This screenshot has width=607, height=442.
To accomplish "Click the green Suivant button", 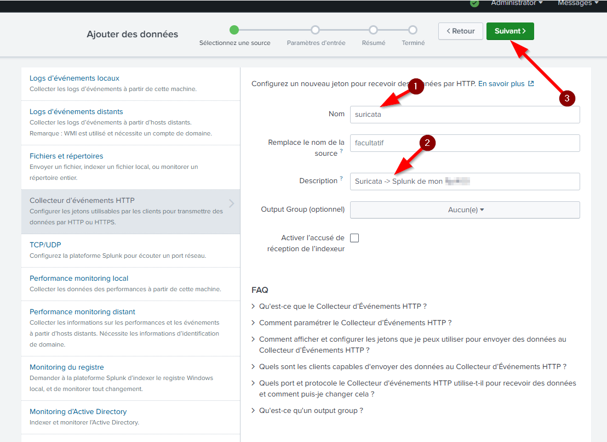I will (510, 31).
